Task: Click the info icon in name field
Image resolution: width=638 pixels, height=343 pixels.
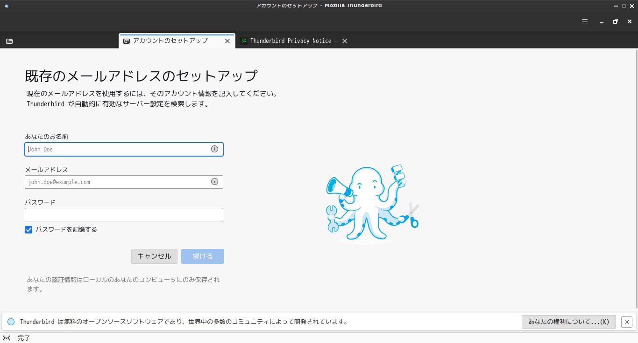Action: point(214,149)
